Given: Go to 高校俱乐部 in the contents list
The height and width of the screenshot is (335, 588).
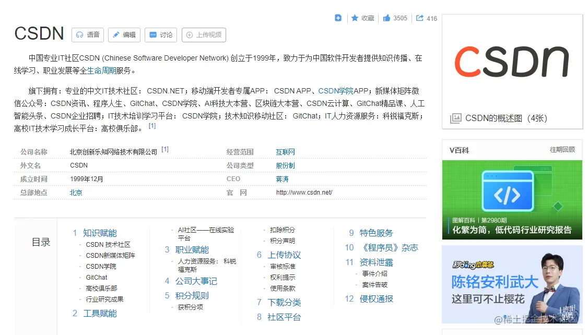Looking at the screenshot, I should 101,288.
